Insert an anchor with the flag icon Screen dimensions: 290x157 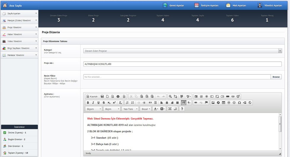click(x=206, y=103)
